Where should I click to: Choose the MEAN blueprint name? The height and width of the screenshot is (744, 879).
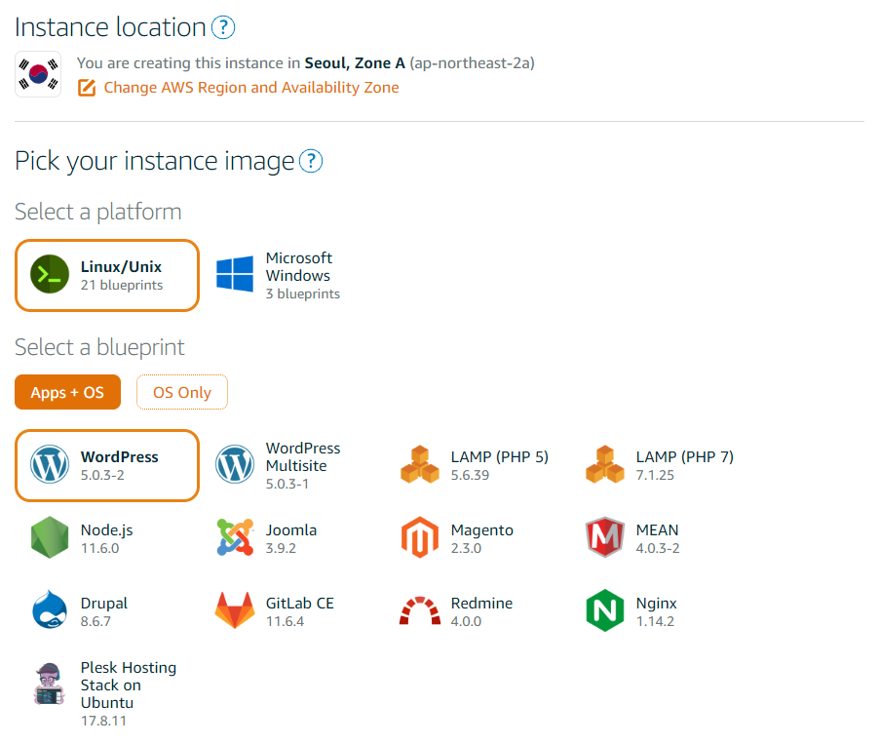657,529
